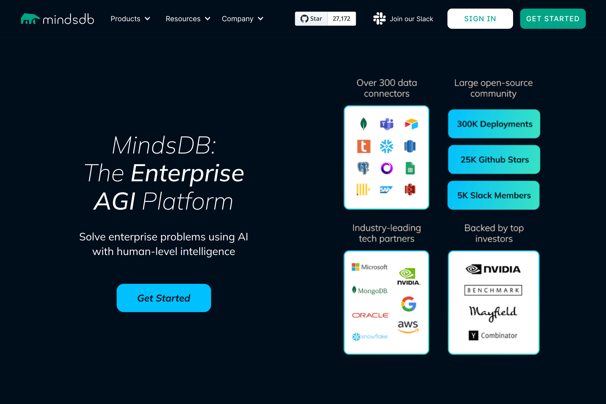Click Join our Slack
Viewport: 606px width, 404px height.
click(411, 18)
